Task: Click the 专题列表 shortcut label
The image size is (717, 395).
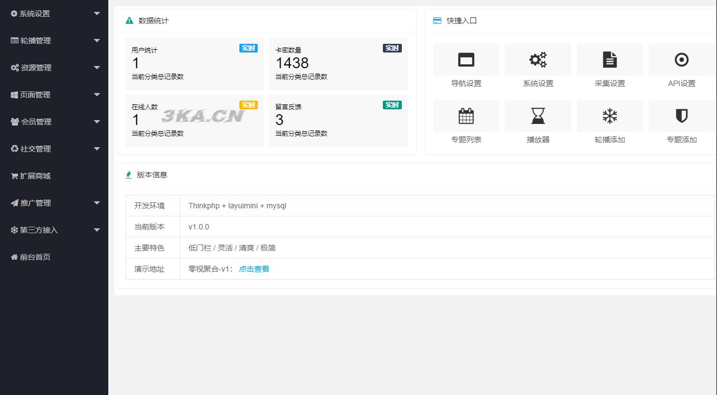Action: coord(466,140)
